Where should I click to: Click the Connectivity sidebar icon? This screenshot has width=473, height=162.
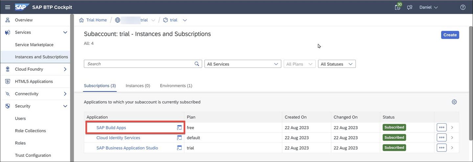pos(8,94)
